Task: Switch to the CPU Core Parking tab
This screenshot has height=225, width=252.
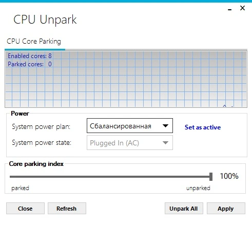Action: click(x=34, y=42)
